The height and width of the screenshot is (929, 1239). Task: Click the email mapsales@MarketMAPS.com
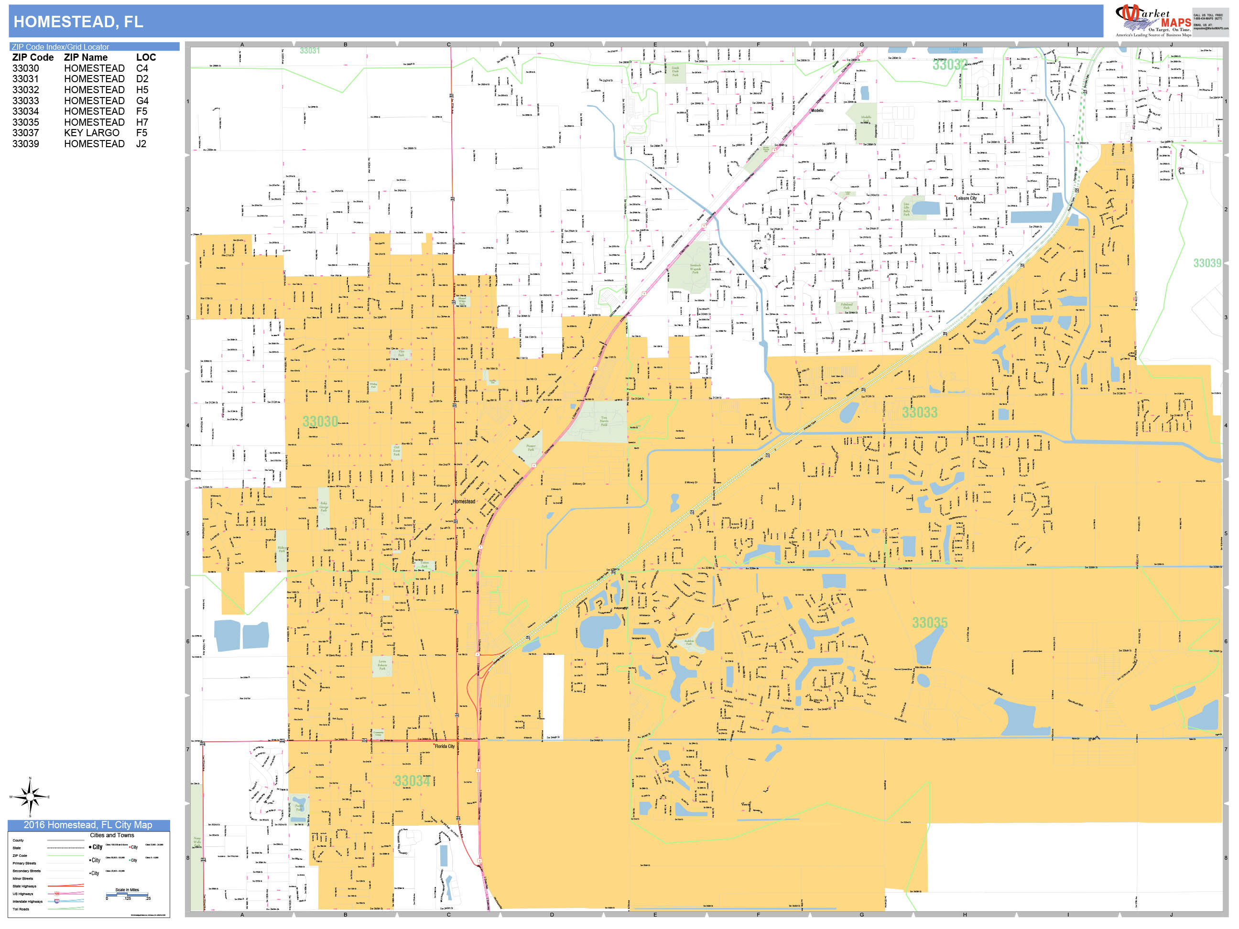coord(1206,28)
